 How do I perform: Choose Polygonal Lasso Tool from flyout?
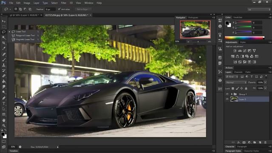[25, 35]
